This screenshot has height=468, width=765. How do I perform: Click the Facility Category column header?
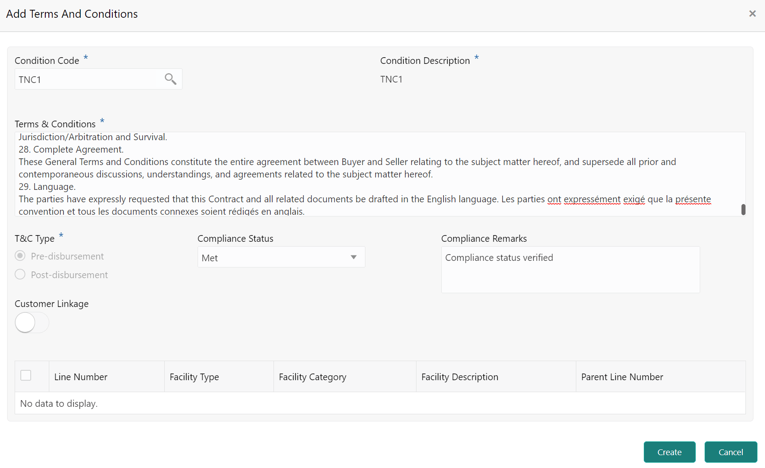(x=312, y=376)
